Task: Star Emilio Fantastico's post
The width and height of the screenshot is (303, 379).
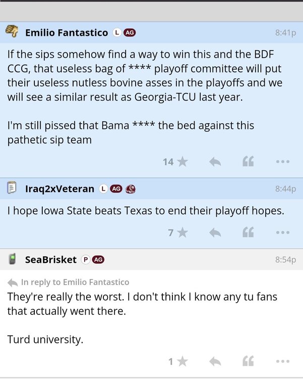Action: [x=182, y=162]
